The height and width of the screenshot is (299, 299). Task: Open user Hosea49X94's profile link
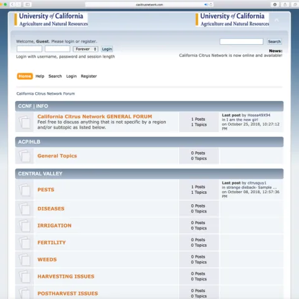point(259,115)
